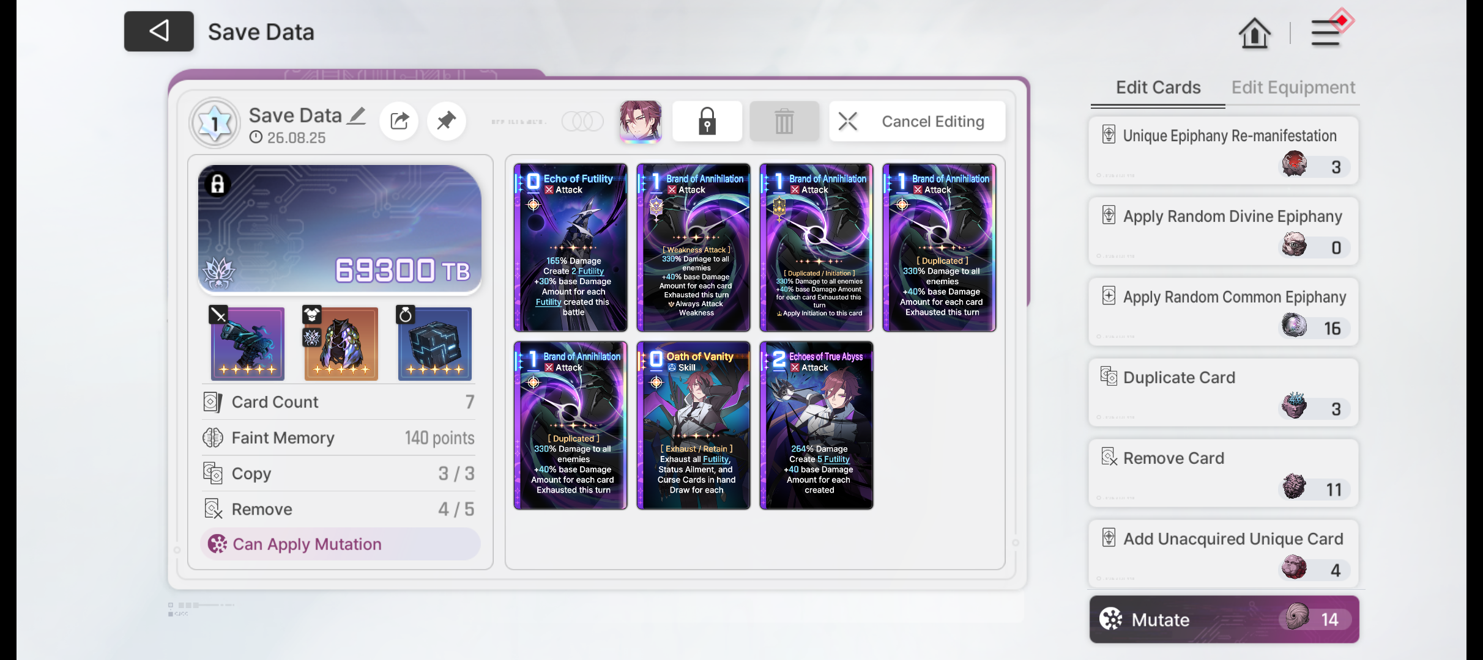Screen dimensions: 1483x660
Task: Tap the Copy row icon
Action: click(x=213, y=473)
